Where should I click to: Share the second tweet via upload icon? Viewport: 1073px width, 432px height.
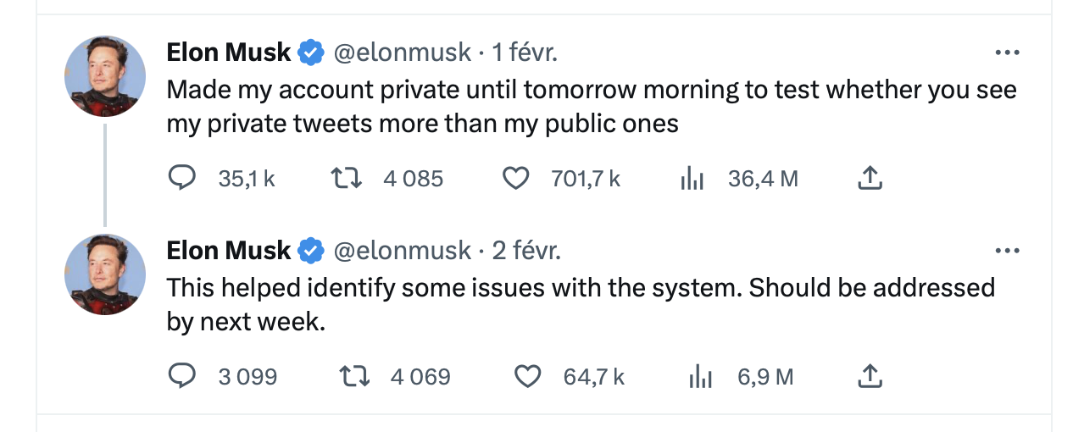870,376
